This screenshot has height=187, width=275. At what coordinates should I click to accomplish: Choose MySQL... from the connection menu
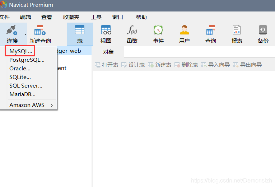click(x=21, y=51)
